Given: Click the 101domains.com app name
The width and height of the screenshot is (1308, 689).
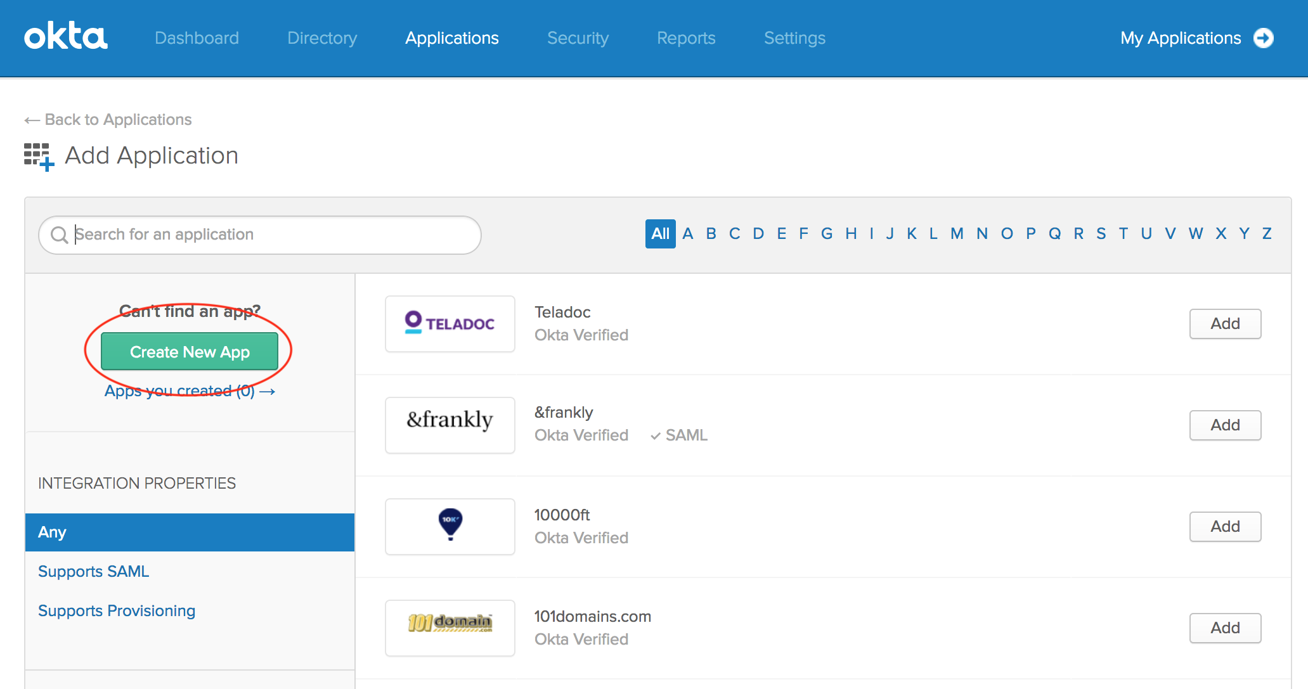Looking at the screenshot, I should [593, 617].
